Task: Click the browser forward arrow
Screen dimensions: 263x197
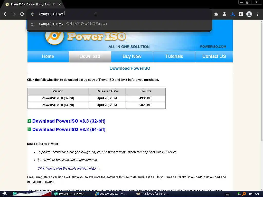Action: pos(14,14)
